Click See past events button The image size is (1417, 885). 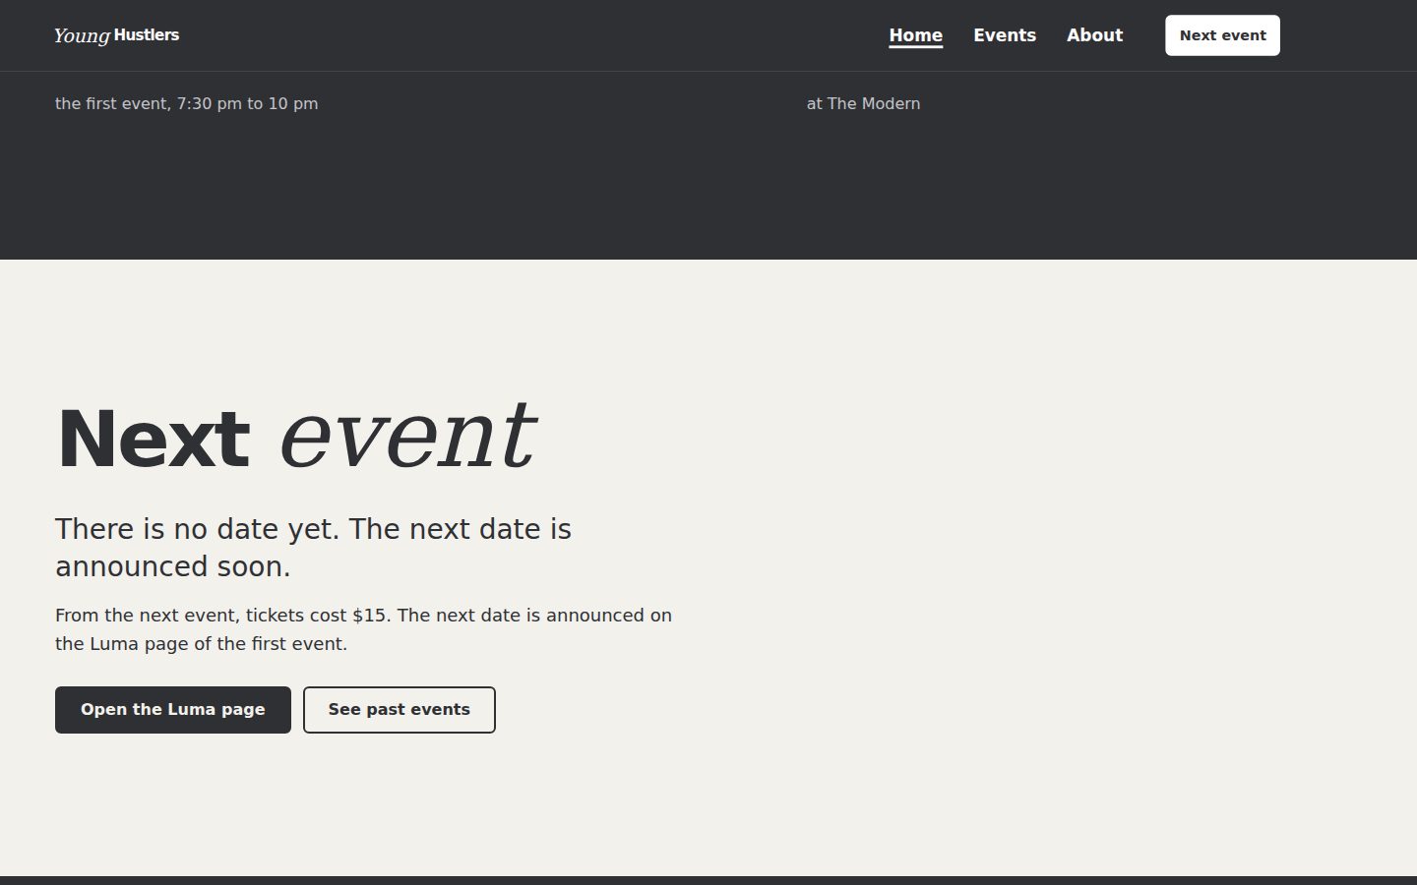pos(400,710)
